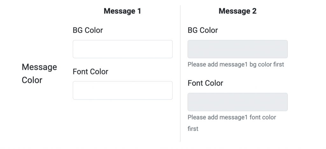This screenshot has width=326, height=149.
Task: Click the vertical divider between message columns
Action: pos(180,73)
